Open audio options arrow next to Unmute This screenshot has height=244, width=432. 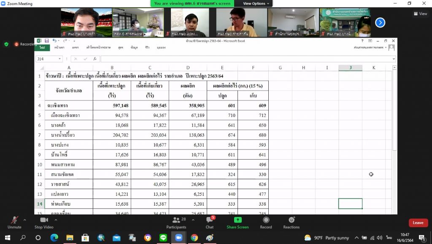24,220
